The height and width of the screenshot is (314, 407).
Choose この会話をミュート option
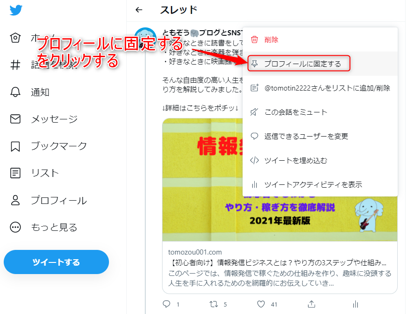tap(320, 112)
